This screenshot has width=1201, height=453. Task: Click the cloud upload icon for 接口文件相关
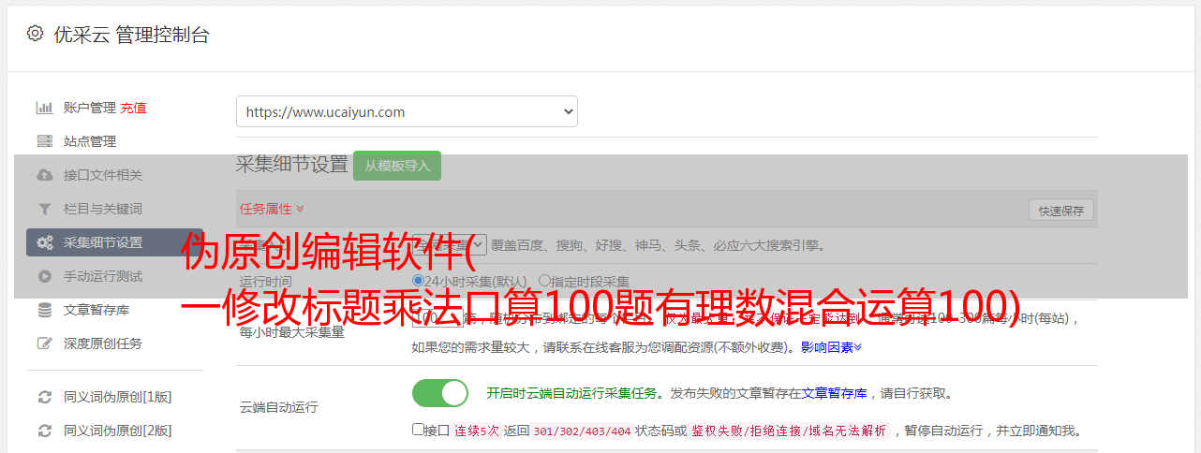click(44, 175)
